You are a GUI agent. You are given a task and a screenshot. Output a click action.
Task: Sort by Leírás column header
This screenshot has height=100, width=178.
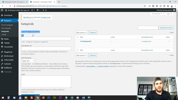(x=113, y=37)
